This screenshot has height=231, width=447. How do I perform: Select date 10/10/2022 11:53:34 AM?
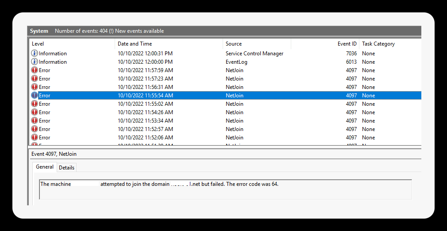(145, 121)
